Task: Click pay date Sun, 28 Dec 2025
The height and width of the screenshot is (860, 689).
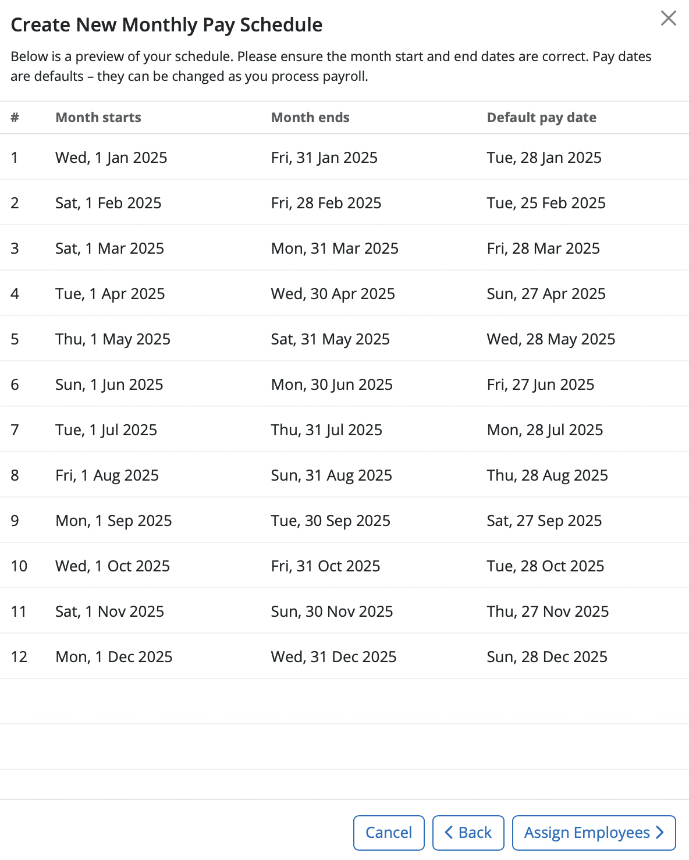Action: pyautogui.click(x=547, y=657)
